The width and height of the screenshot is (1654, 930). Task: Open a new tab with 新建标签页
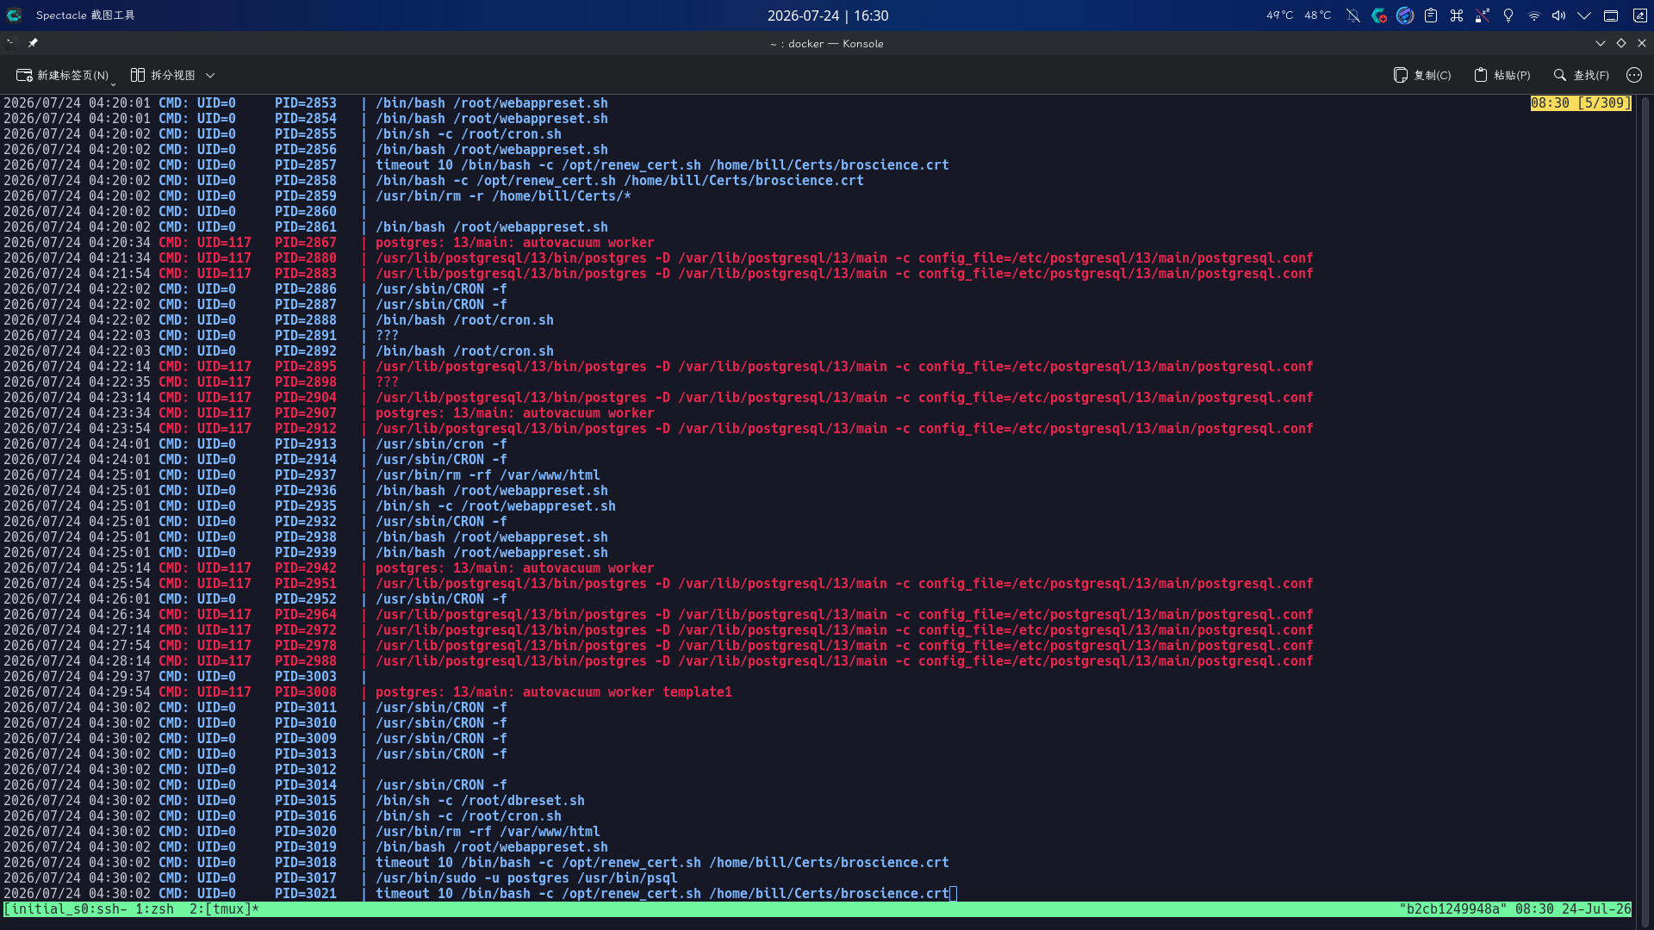tap(63, 76)
